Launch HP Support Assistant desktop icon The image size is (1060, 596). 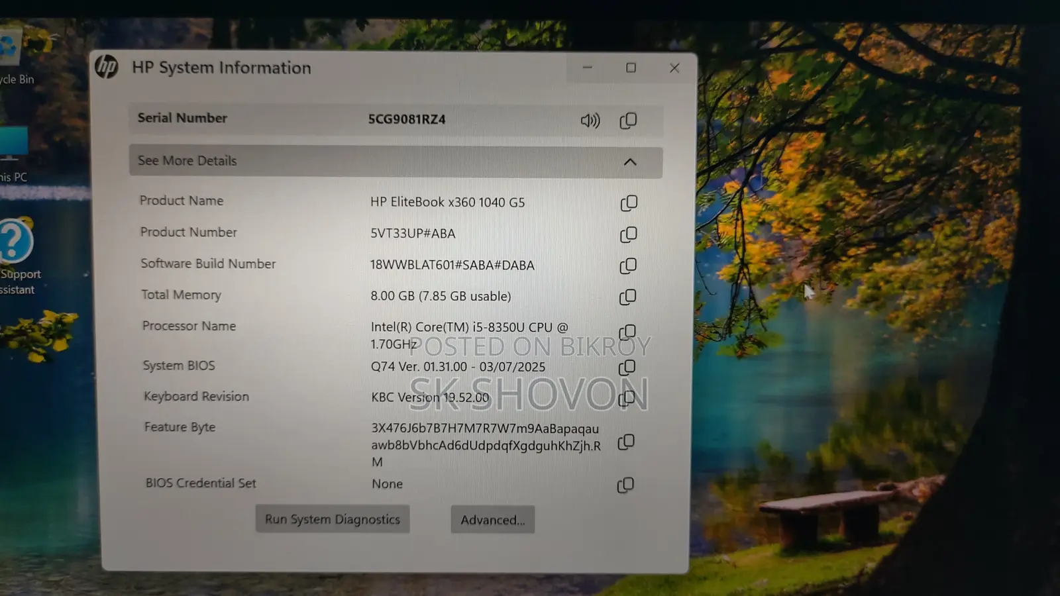coord(19,257)
